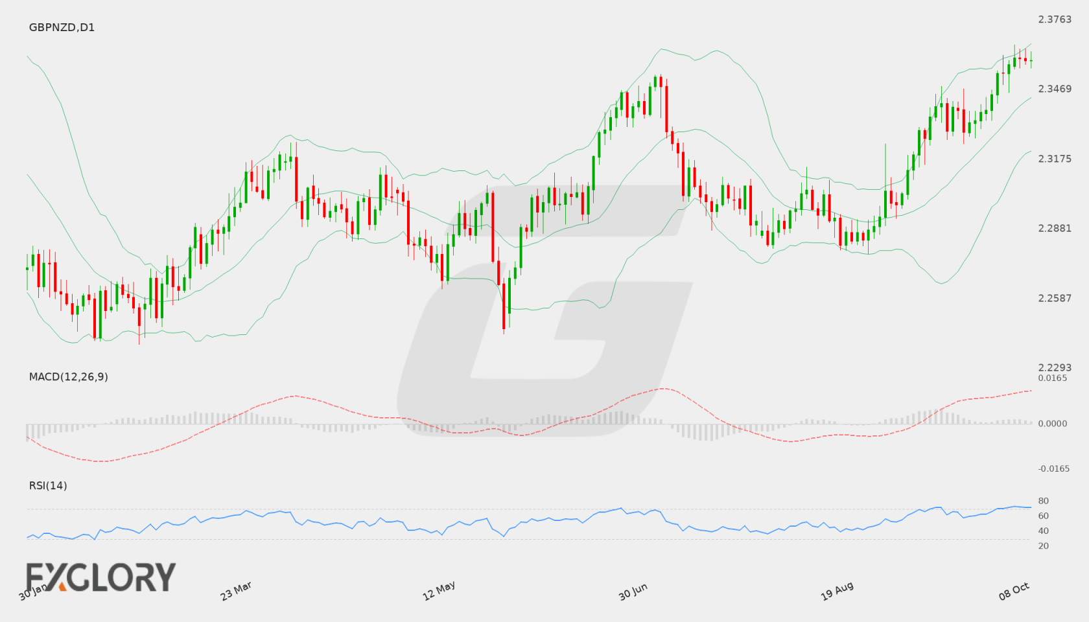Select the MACD(12,26,9) indicator label
Screen dimensions: 1089x622
(x=68, y=376)
